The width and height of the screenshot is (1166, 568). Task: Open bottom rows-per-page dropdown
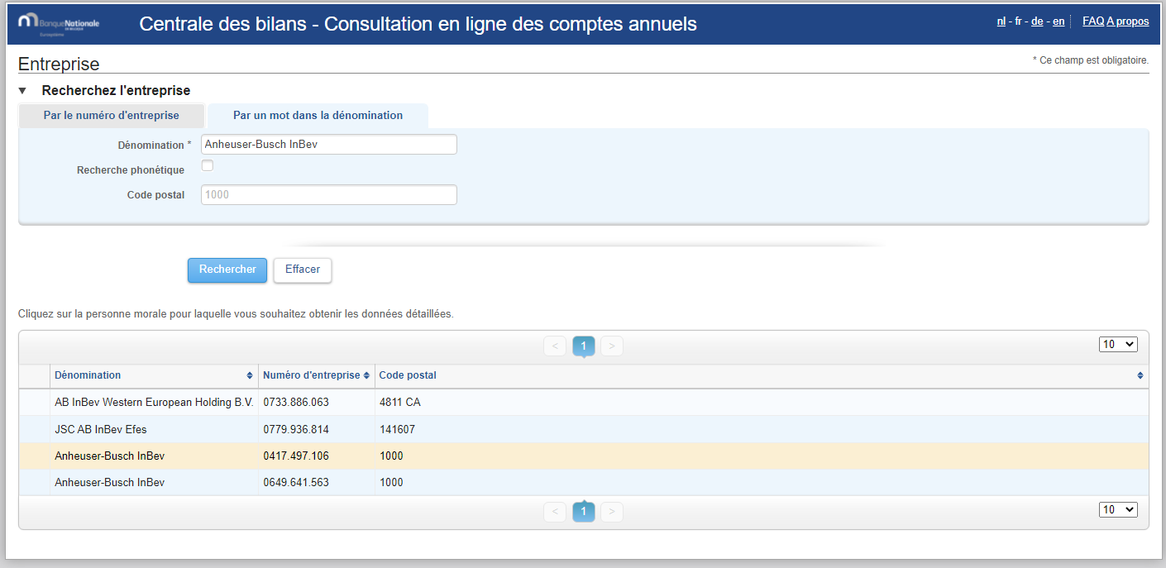(x=1118, y=509)
